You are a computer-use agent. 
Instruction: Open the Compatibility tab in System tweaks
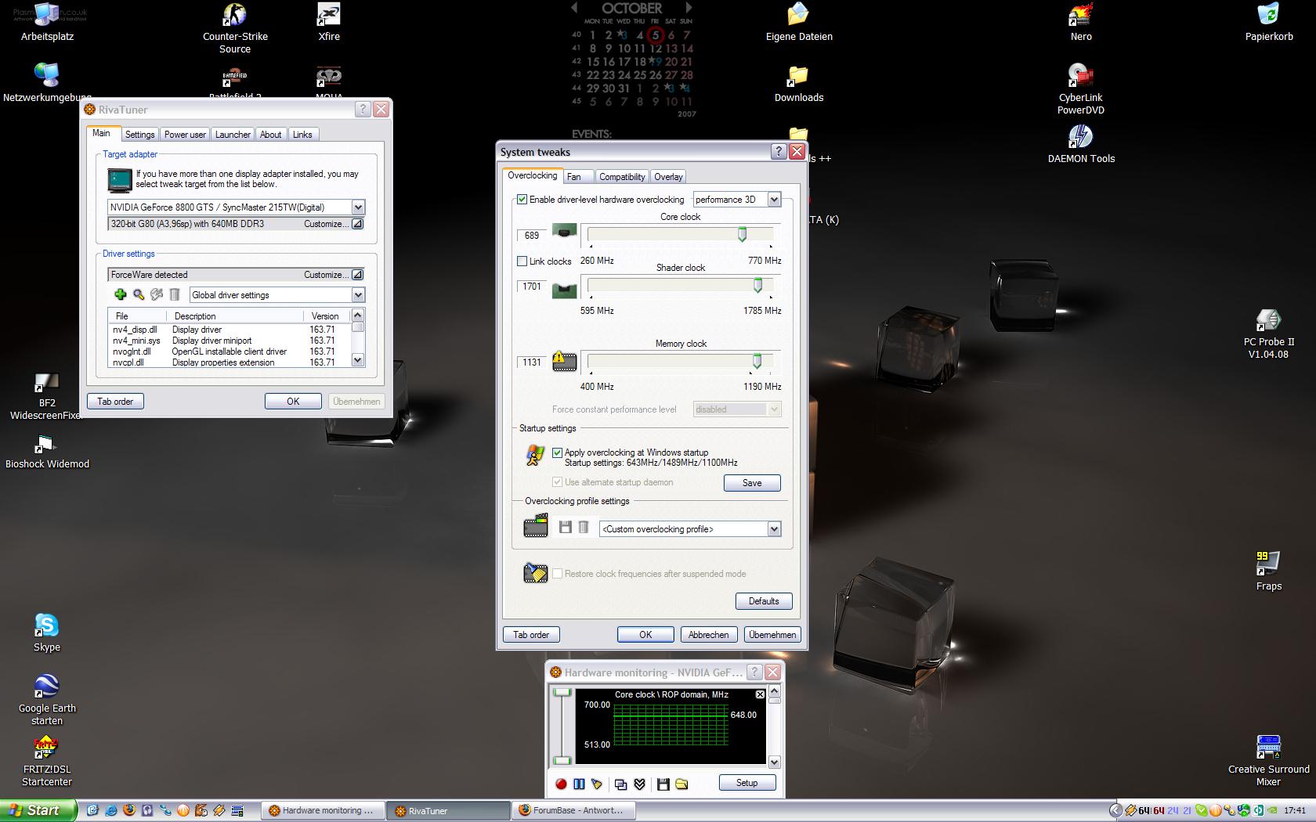click(622, 177)
